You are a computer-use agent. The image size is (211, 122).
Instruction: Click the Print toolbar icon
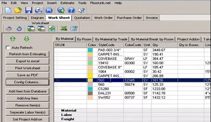tap(38, 10)
